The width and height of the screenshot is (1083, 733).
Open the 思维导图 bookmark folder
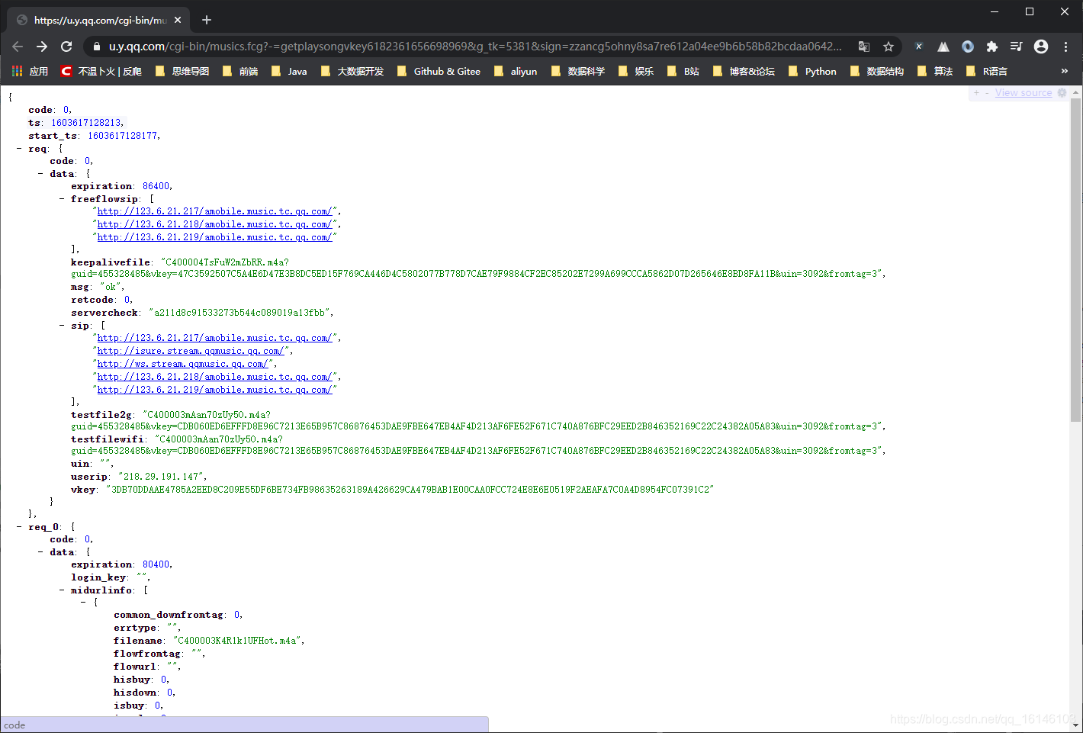182,71
